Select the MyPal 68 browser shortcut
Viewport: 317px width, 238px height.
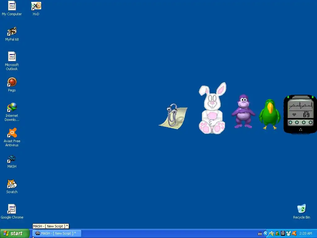12,34
